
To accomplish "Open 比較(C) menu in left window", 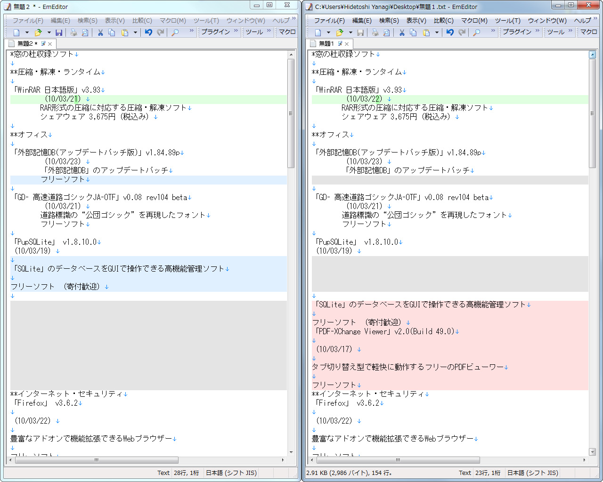I will (142, 21).
